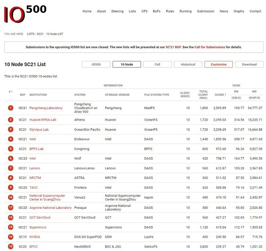Click the DGX-2H SuperPOD system cell

88,237
